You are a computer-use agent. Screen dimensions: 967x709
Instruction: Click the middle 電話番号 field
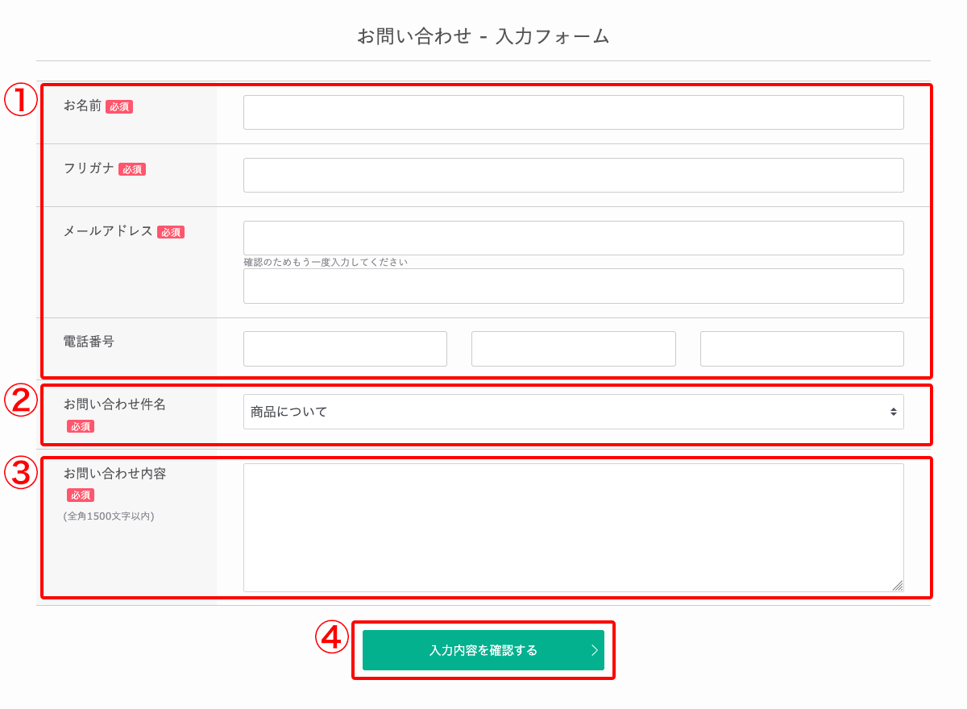point(573,349)
